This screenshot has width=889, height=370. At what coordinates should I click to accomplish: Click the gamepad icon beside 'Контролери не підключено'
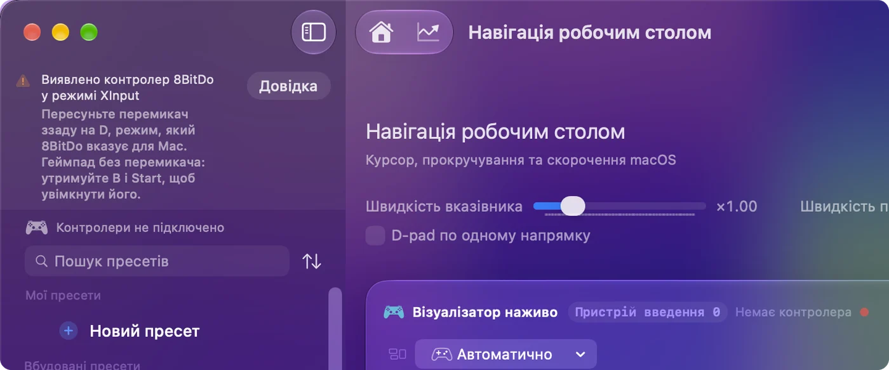36,227
